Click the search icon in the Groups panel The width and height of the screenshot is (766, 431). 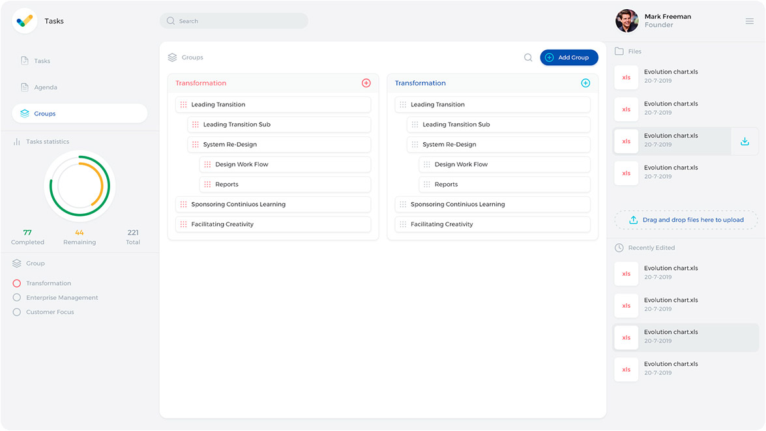[528, 57]
